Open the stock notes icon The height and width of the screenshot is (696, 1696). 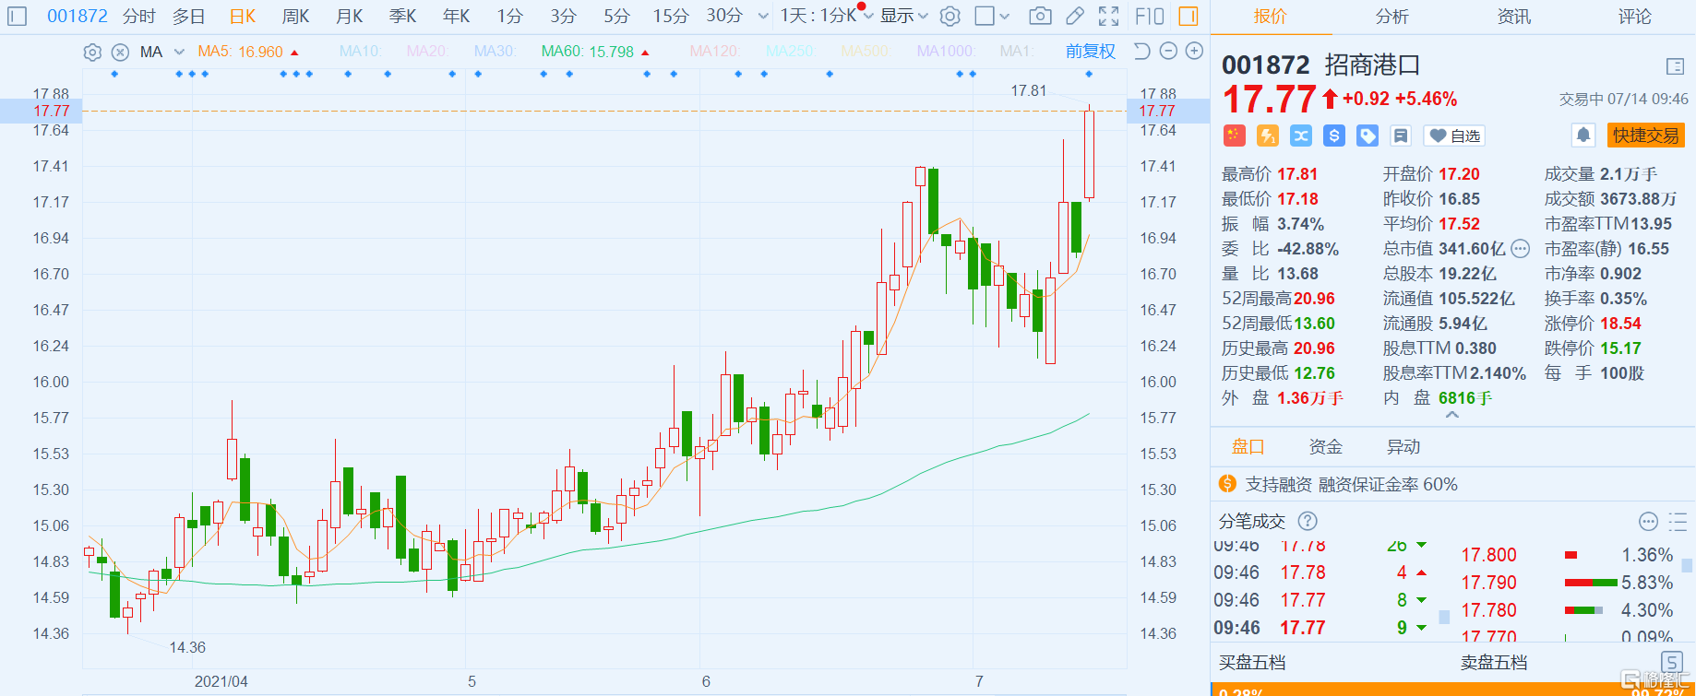(x=1401, y=136)
